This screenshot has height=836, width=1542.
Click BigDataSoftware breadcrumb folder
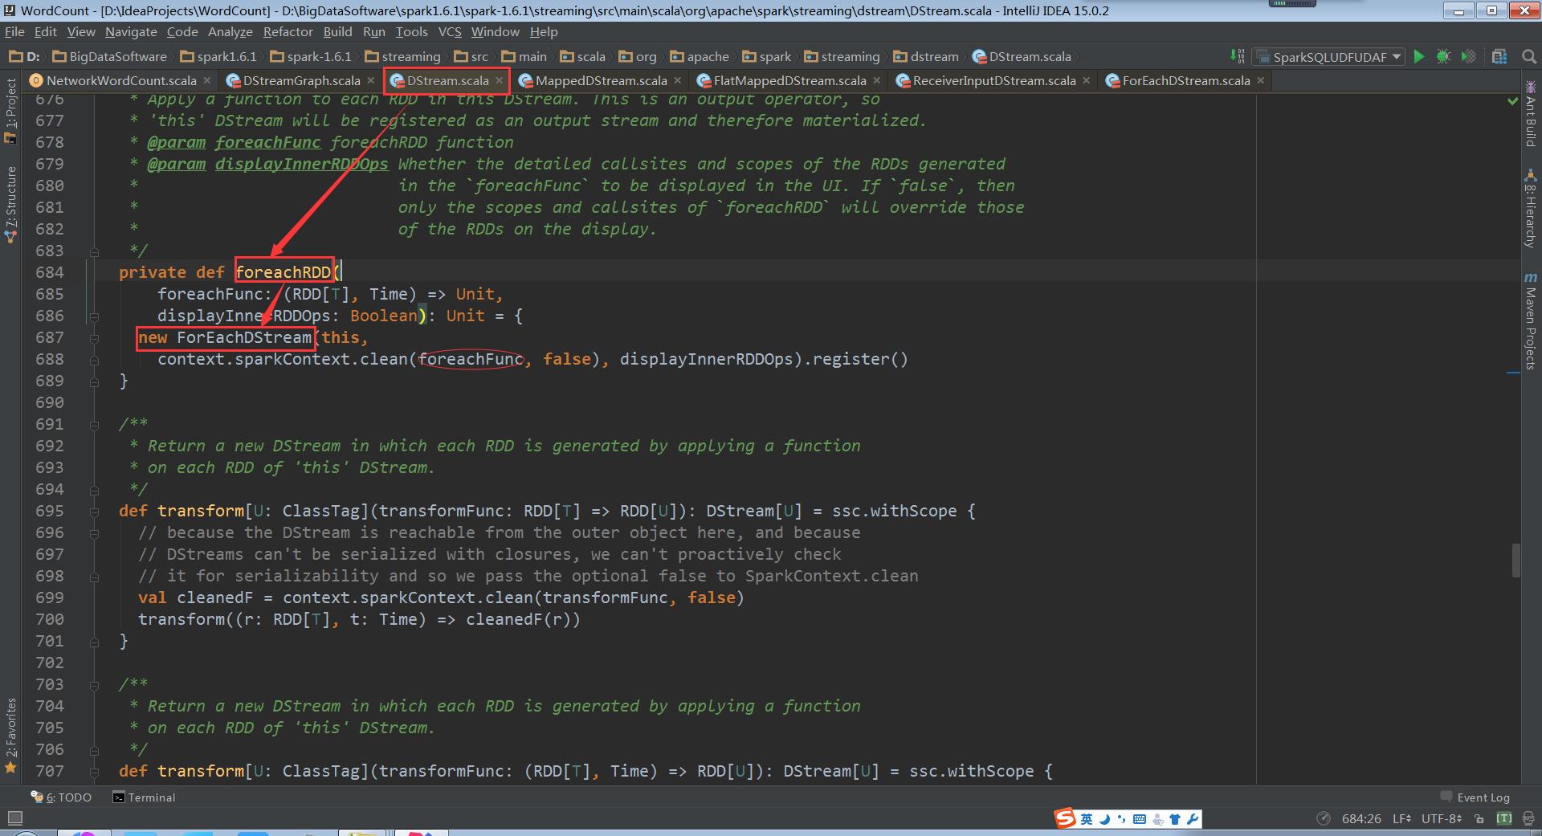coord(110,56)
